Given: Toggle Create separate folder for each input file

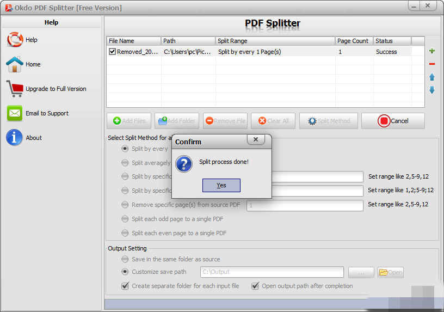Looking at the screenshot, I should pyautogui.click(x=125, y=286).
